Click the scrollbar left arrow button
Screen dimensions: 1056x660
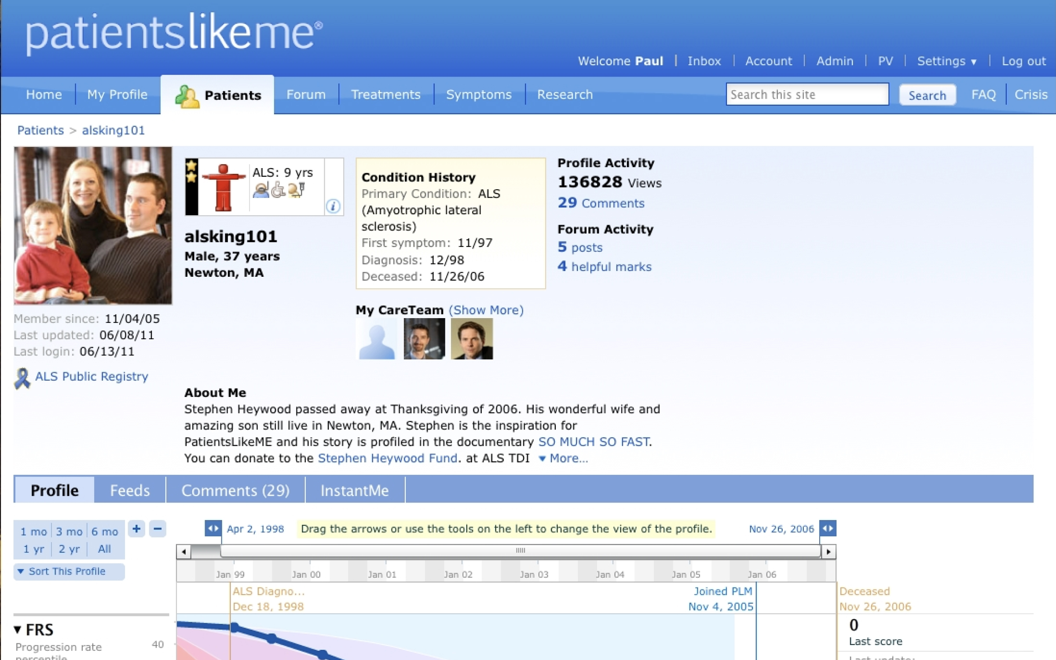tap(183, 552)
